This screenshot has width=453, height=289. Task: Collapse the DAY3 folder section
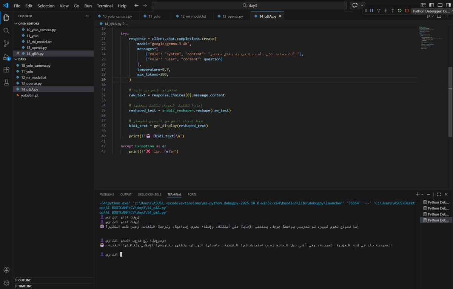pyautogui.click(x=20, y=59)
